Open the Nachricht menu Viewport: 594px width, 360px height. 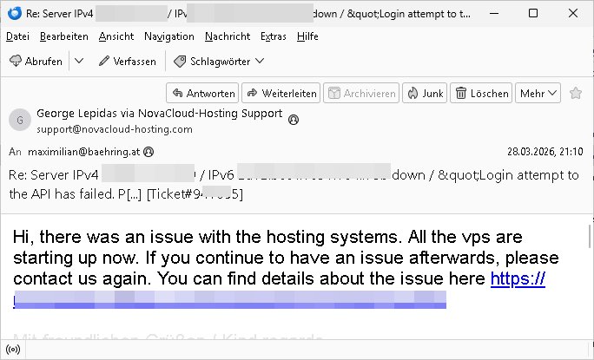point(228,36)
